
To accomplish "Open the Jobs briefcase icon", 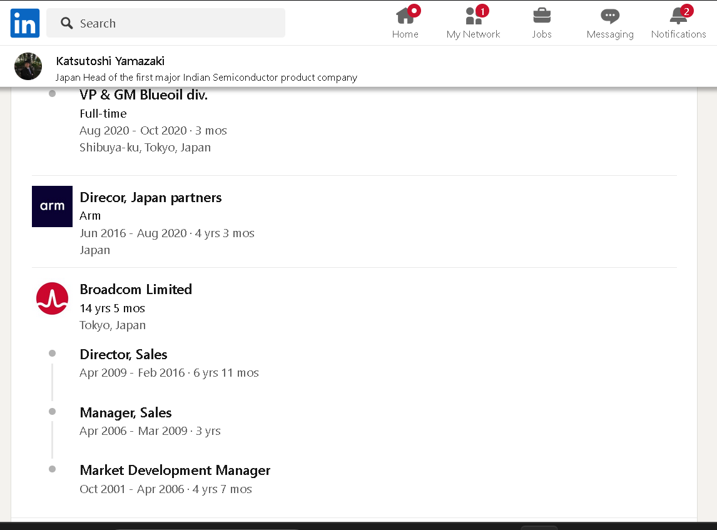I will point(542,16).
